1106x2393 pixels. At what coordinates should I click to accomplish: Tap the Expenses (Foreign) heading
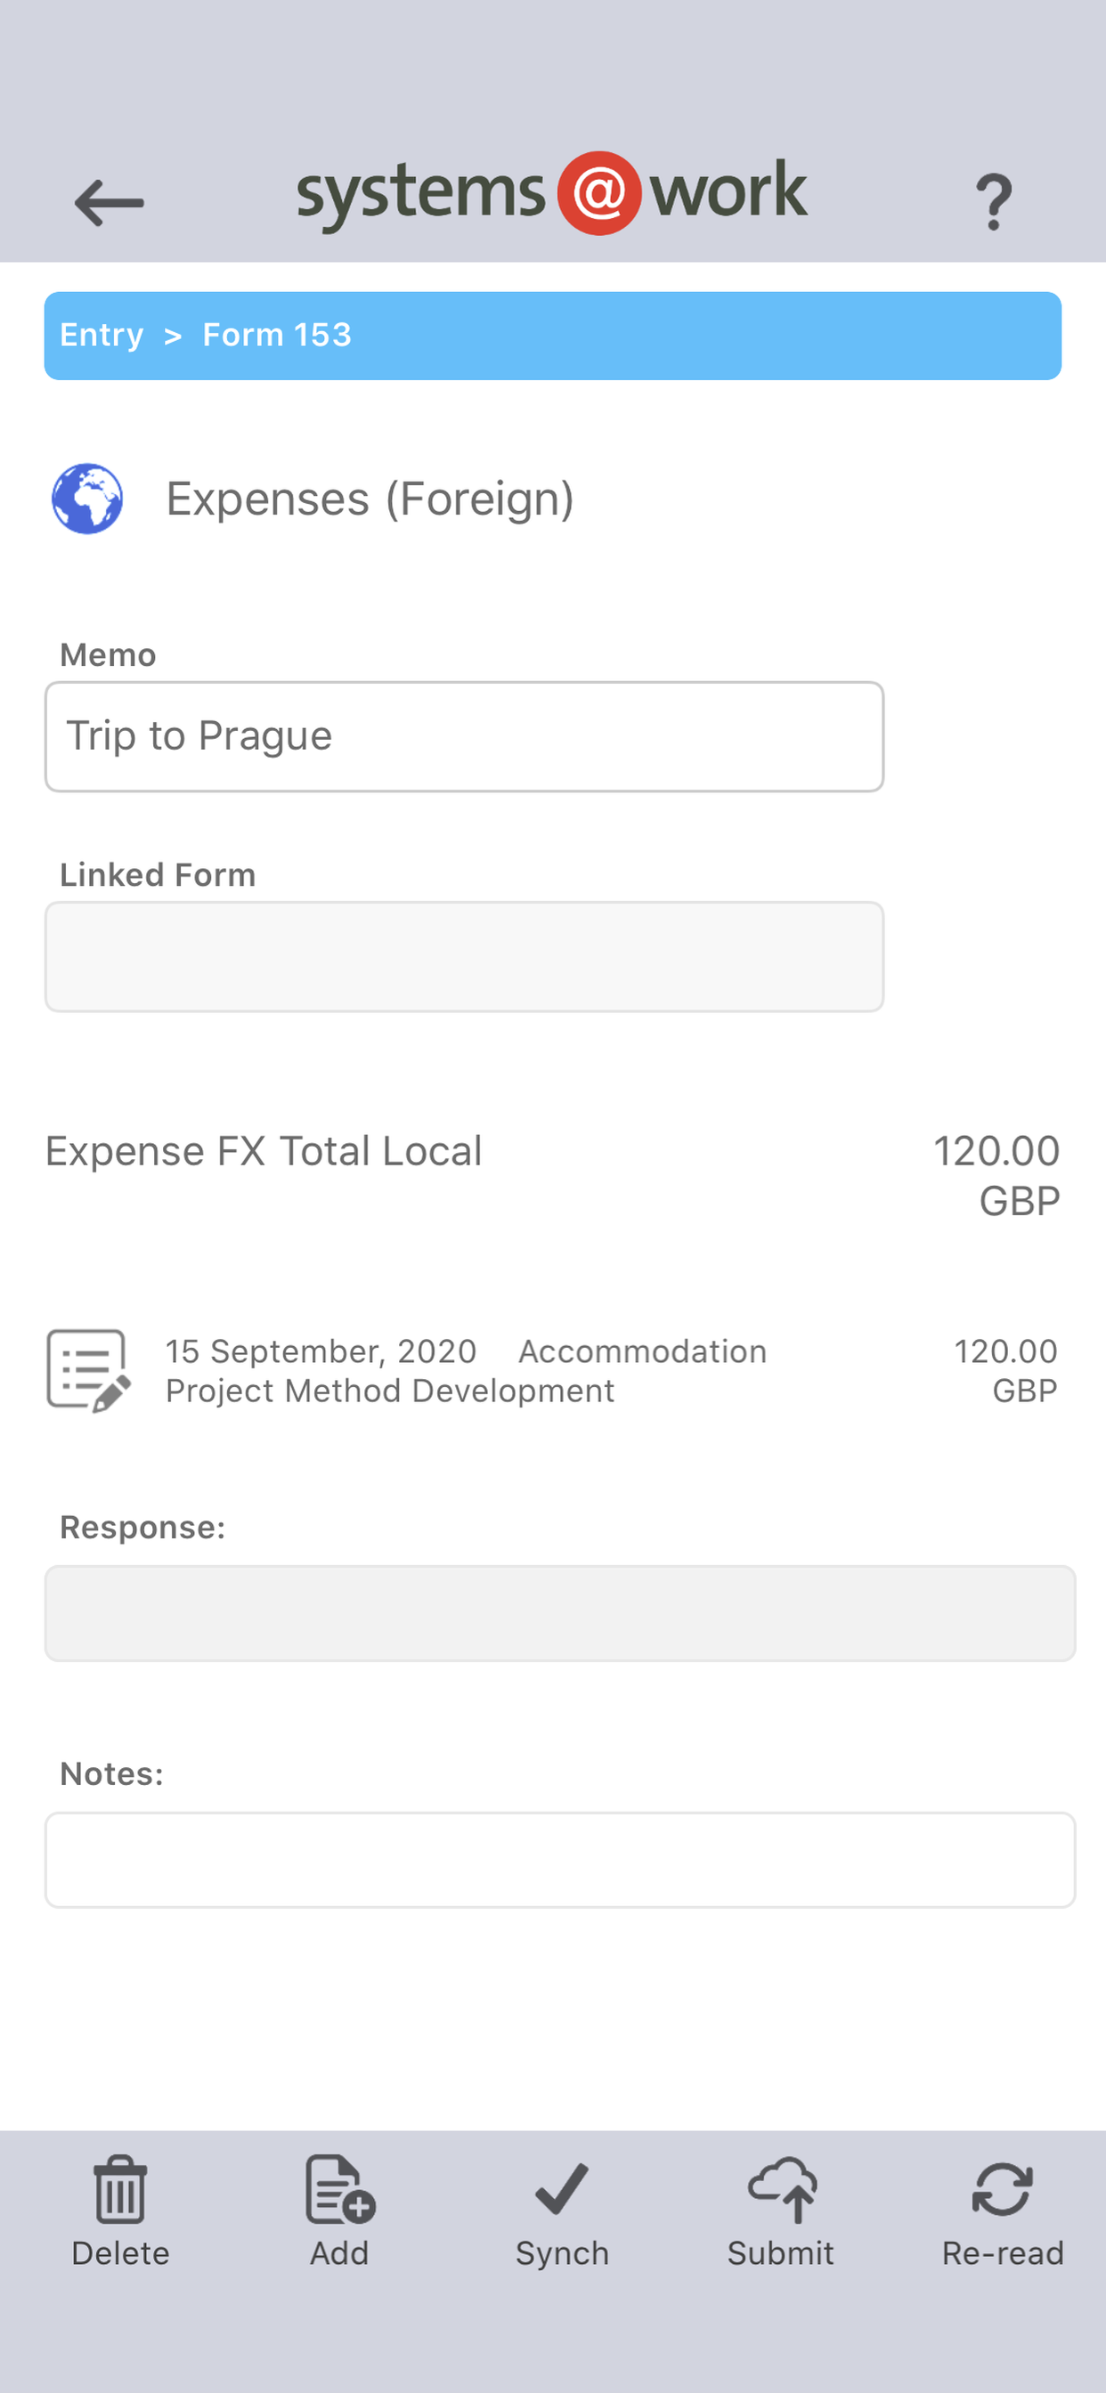click(370, 499)
